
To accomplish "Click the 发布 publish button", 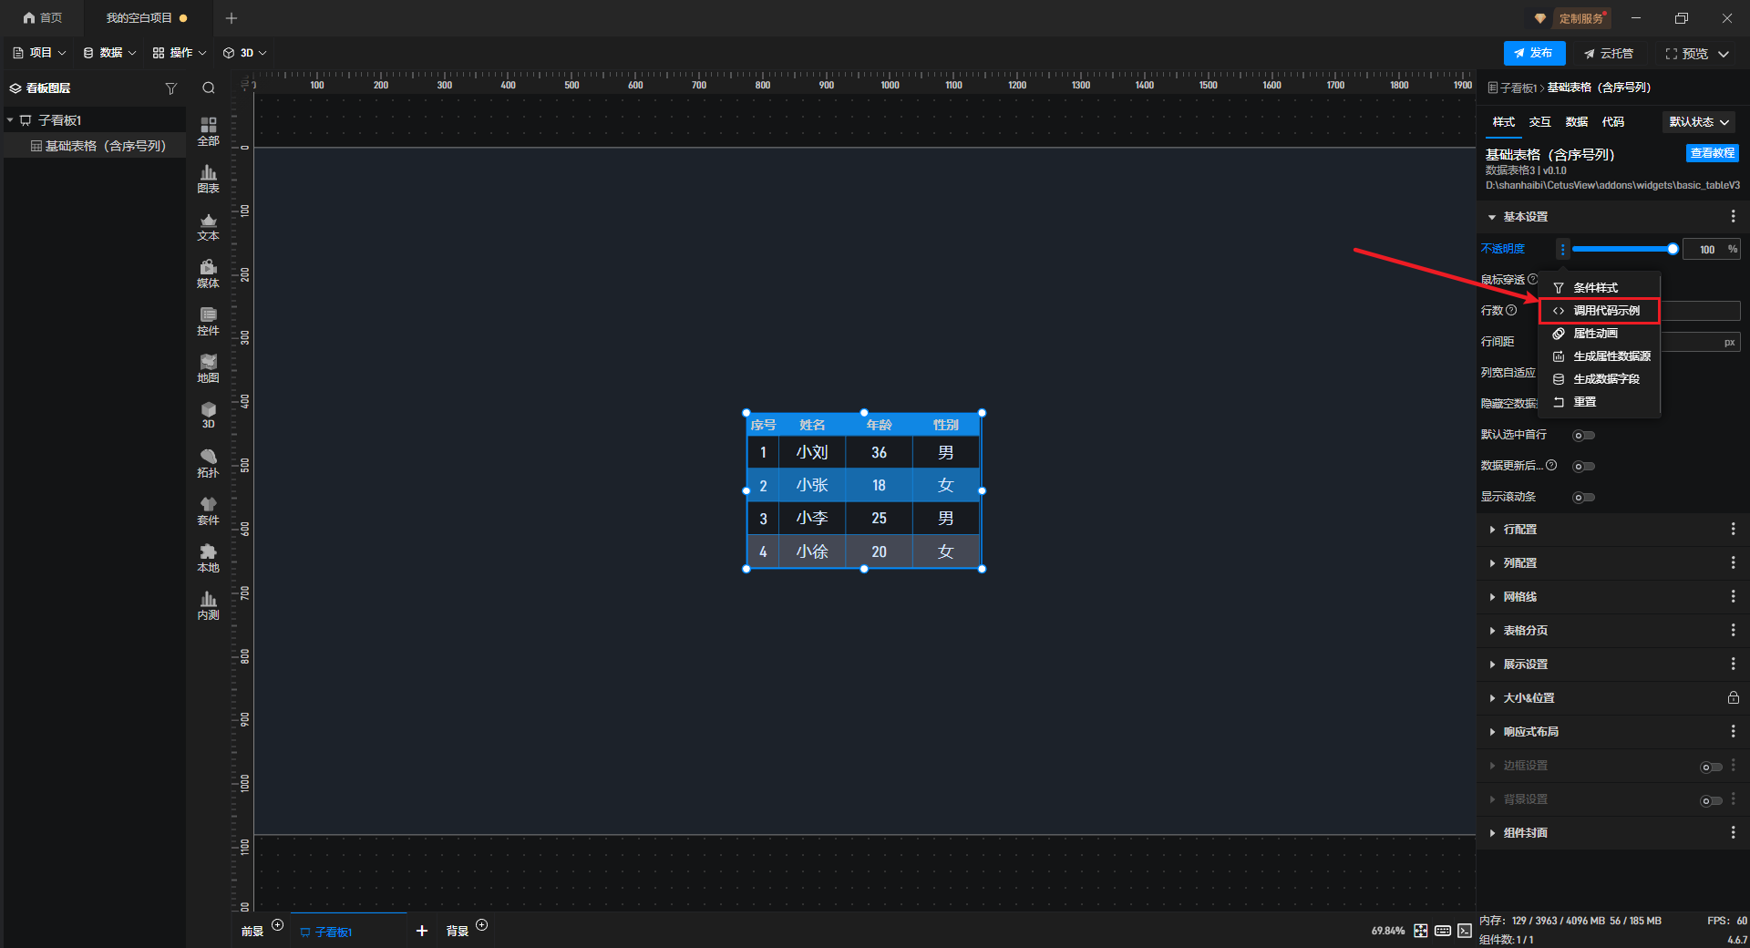I will coord(1534,54).
